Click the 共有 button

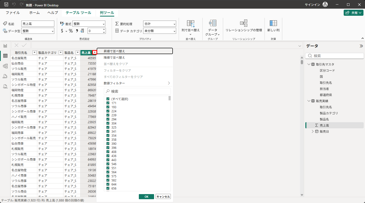tap(354, 12)
